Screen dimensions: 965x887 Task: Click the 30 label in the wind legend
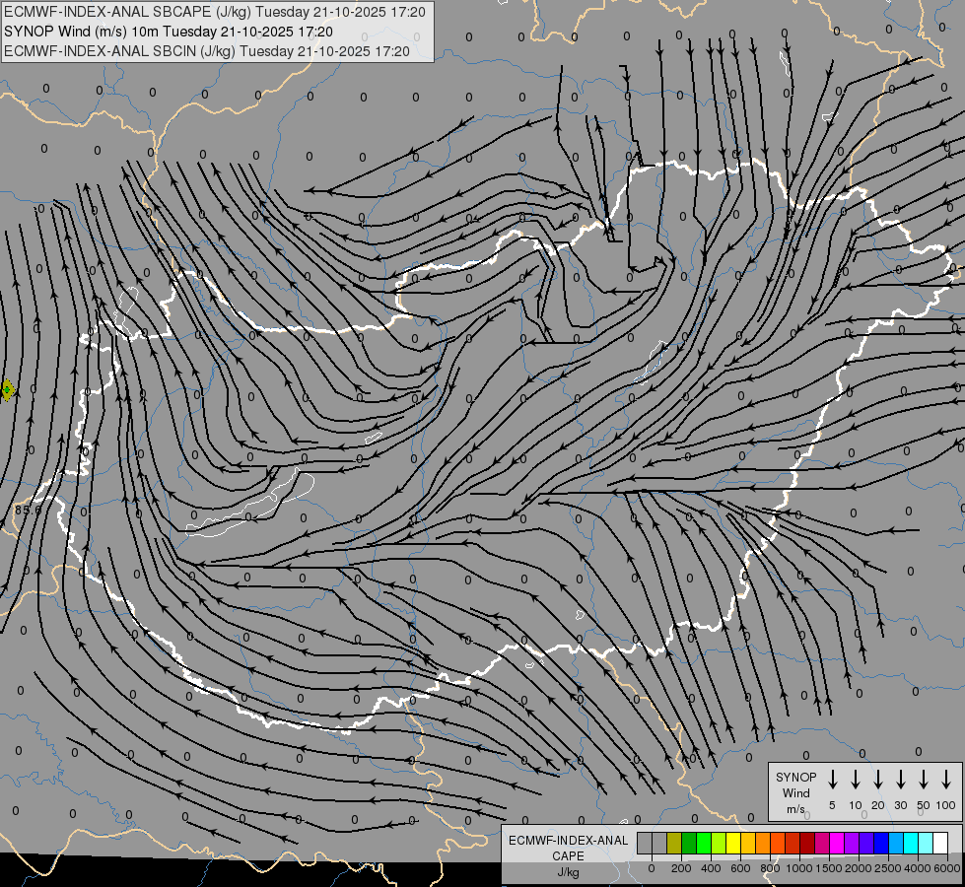pos(900,805)
